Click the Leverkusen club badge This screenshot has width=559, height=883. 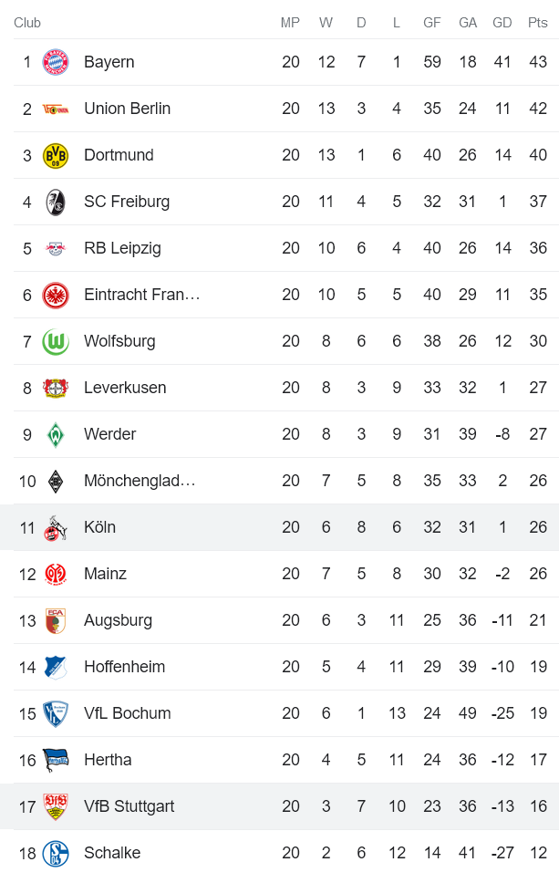tap(58, 387)
